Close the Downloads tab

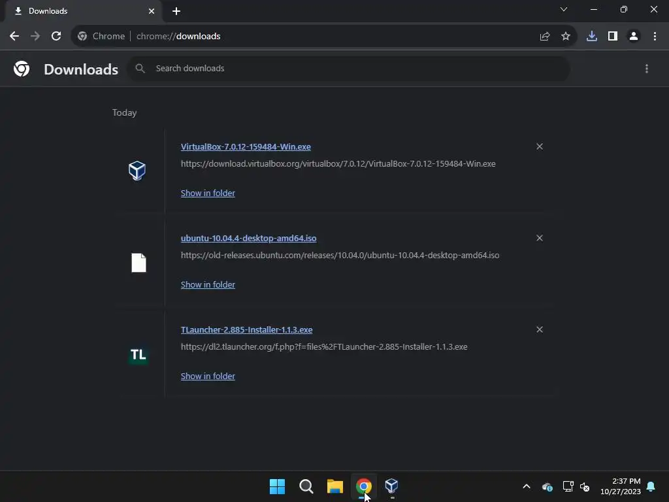click(152, 11)
